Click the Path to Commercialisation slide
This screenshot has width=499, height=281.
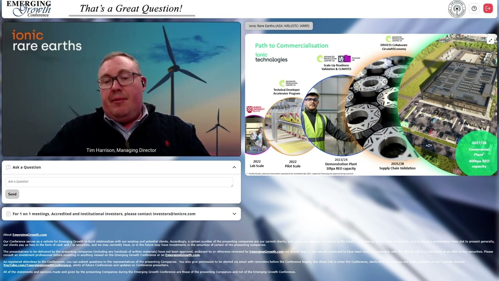tap(371, 105)
